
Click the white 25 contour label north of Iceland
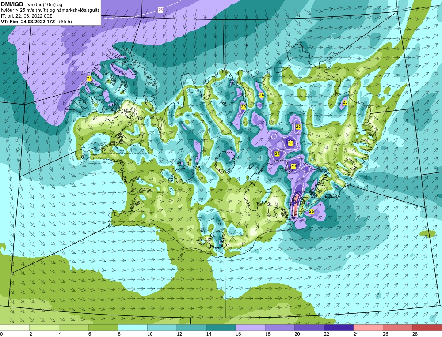160,10
